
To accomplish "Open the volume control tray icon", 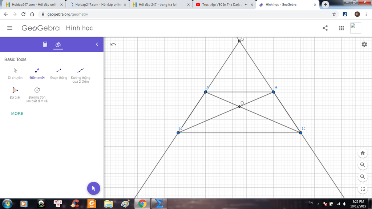I will coord(344,204).
